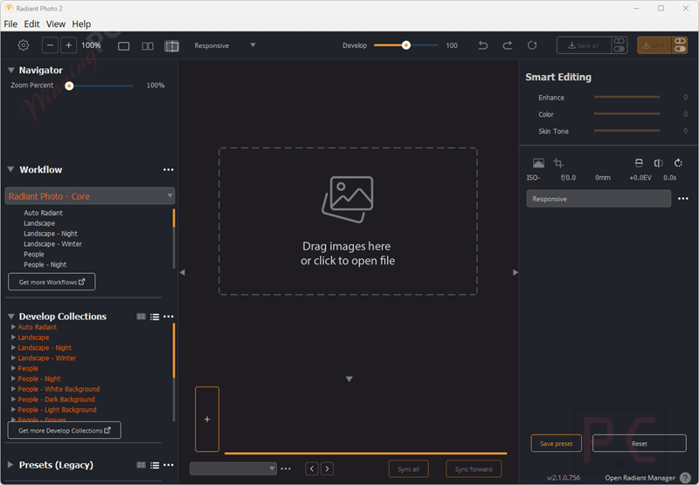Toggle Save all options switch

619,45
